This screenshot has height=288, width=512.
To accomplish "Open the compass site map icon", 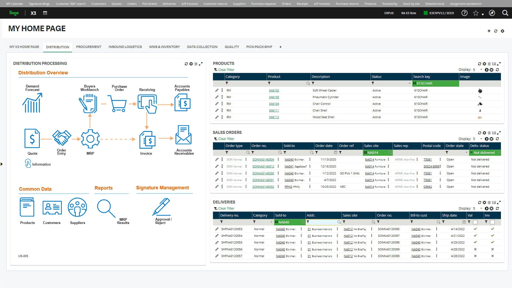I will click(492, 13).
